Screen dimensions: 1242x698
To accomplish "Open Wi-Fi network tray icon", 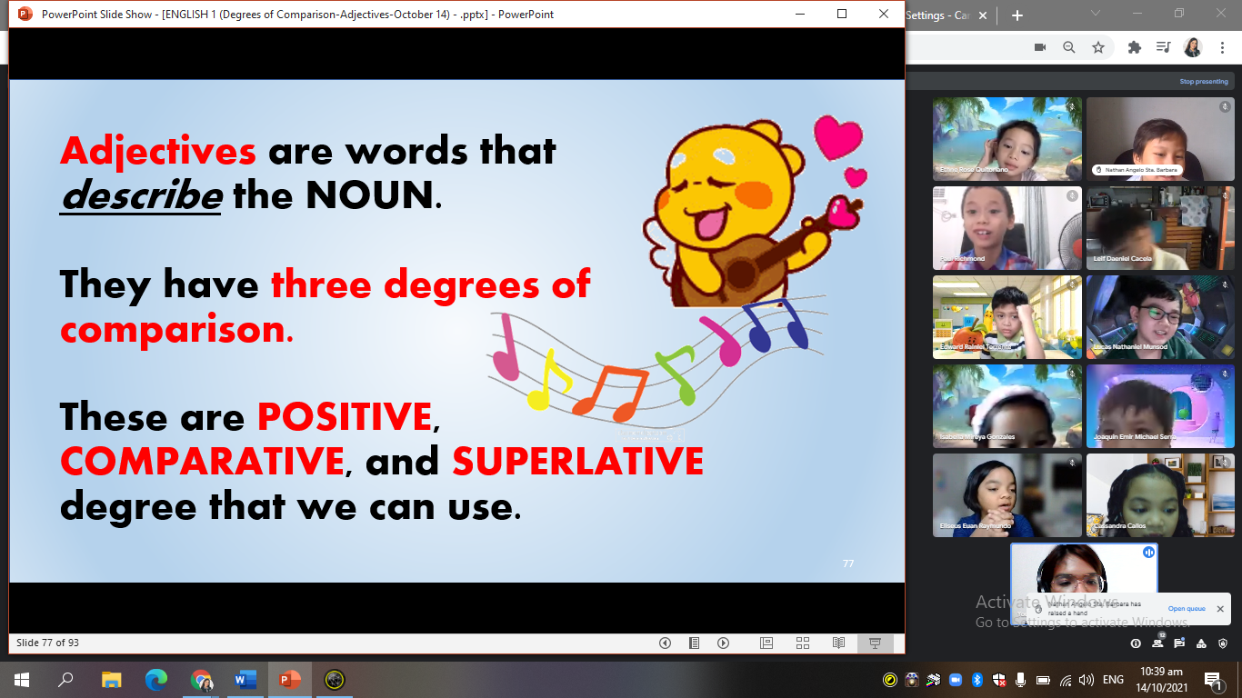I will [1065, 680].
